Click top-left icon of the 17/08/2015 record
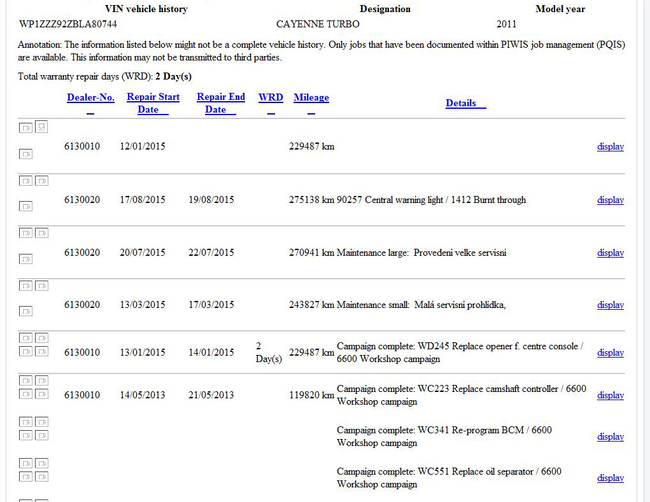The width and height of the screenshot is (650, 502). [x=25, y=181]
